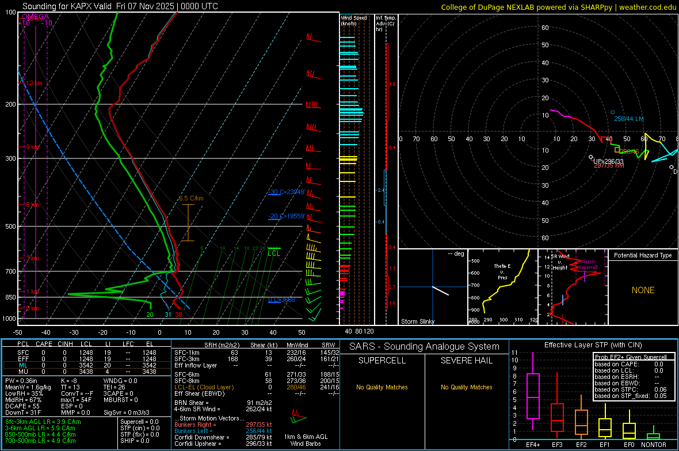Screen dimensions: 679x451
Task: Click the Sfc-3km AGL LR value
Action: [43, 422]
